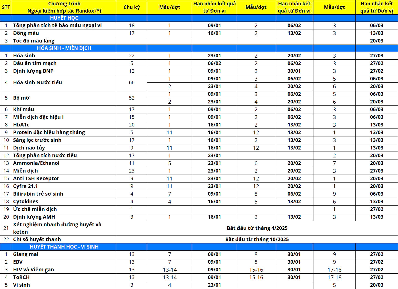Select the Đông máu program cell
This screenshot has height=289, width=398.
pos(26,33)
